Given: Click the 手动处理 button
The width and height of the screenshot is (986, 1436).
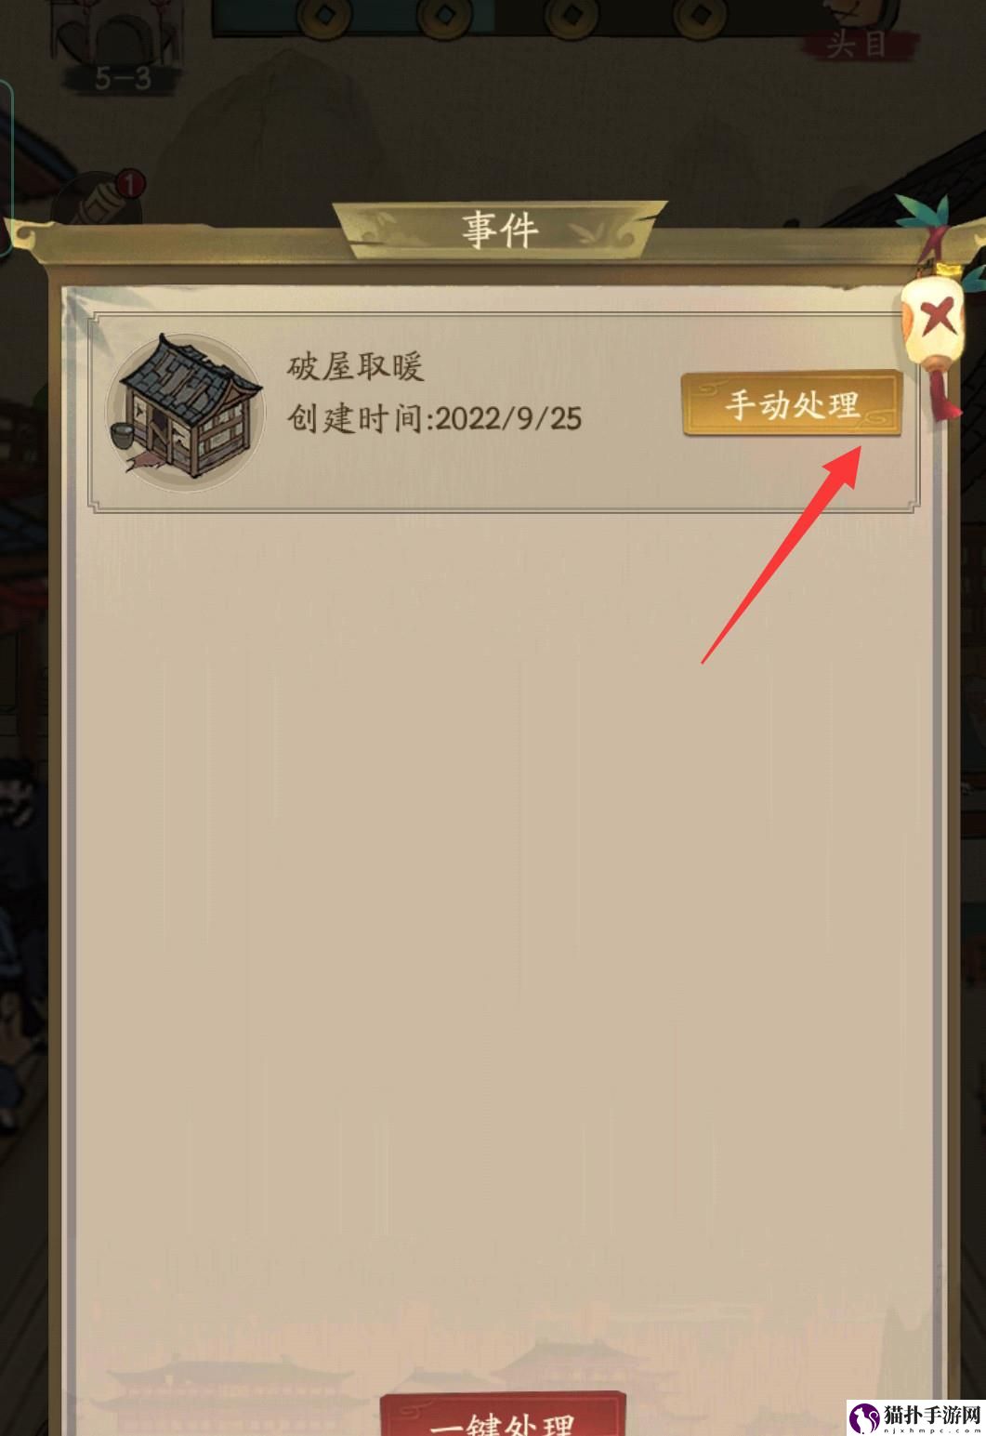Looking at the screenshot, I should pyautogui.click(x=792, y=404).
